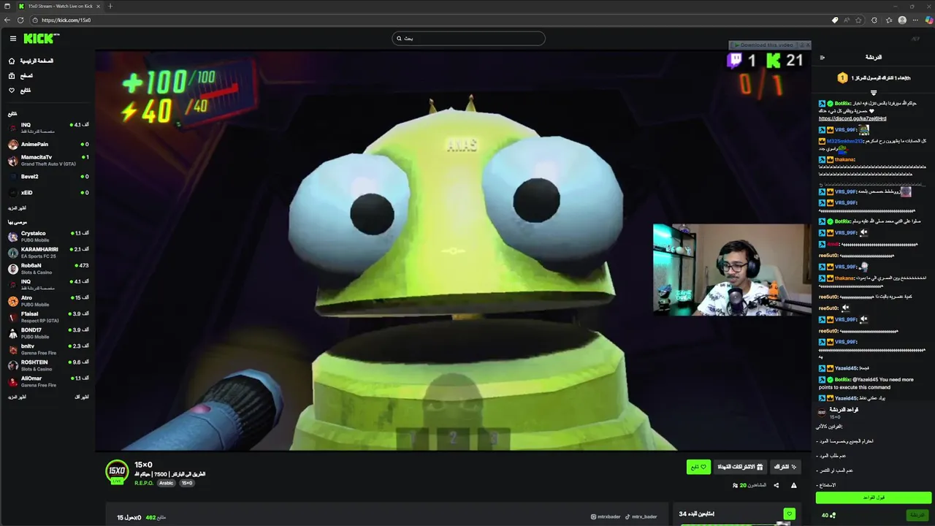
Task: Show fewer recommended channels link
Action: pos(82,397)
